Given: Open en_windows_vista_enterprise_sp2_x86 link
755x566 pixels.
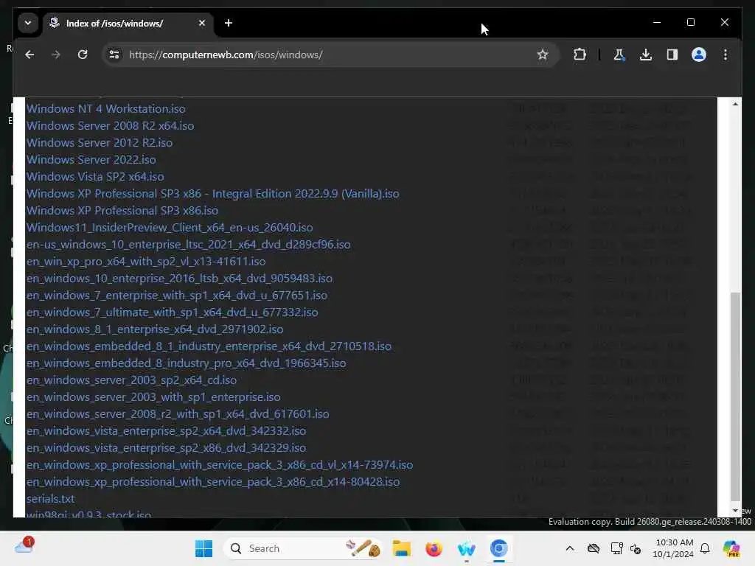Looking at the screenshot, I should pyautogui.click(x=166, y=447).
